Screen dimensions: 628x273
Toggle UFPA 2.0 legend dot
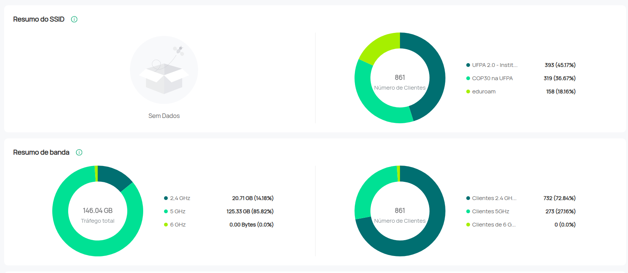coord(468,65)
